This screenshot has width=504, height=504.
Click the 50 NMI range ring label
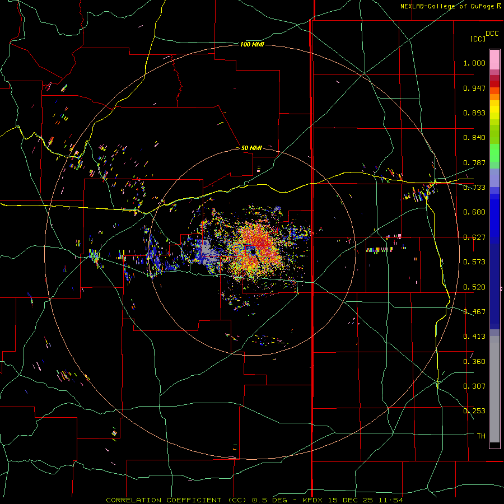(251, 148)
